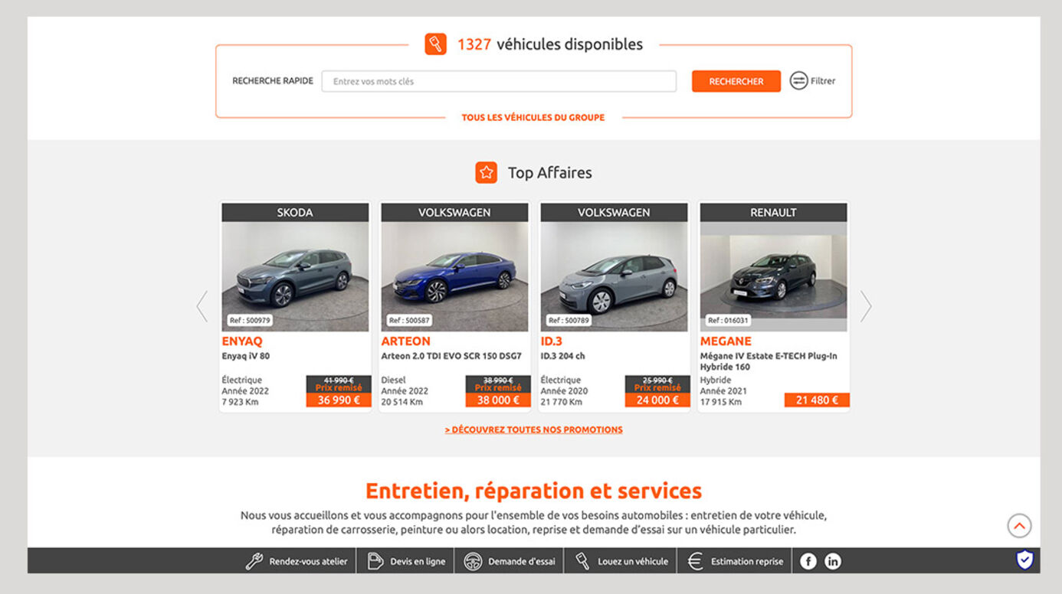Viewport: 1062px width, 594px height.
Task: Click the Entretien, réparation et services heading
Action: pos(533,491)
